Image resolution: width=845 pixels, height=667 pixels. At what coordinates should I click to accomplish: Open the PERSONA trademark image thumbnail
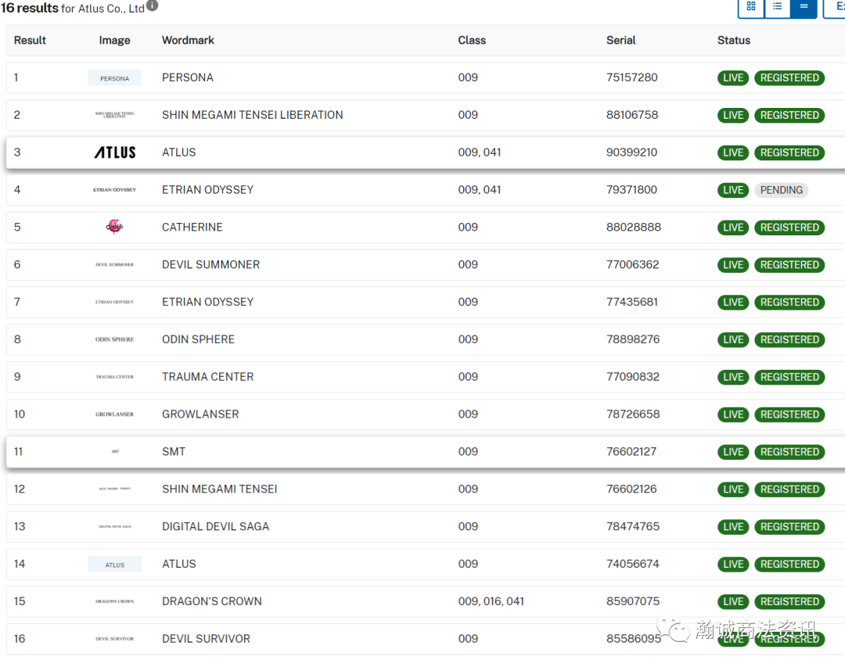point(115,78)
